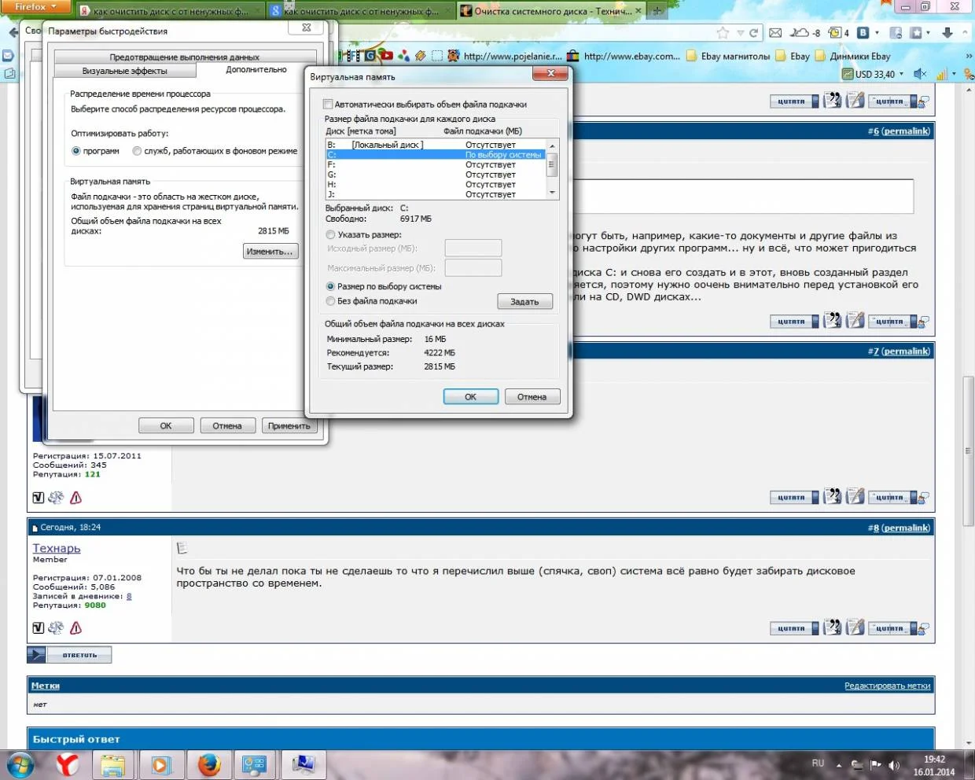The height and width of the screenshot is (780, 975).
Task: Open the mail envelope icon in toolbar
Action: (775, 33)
